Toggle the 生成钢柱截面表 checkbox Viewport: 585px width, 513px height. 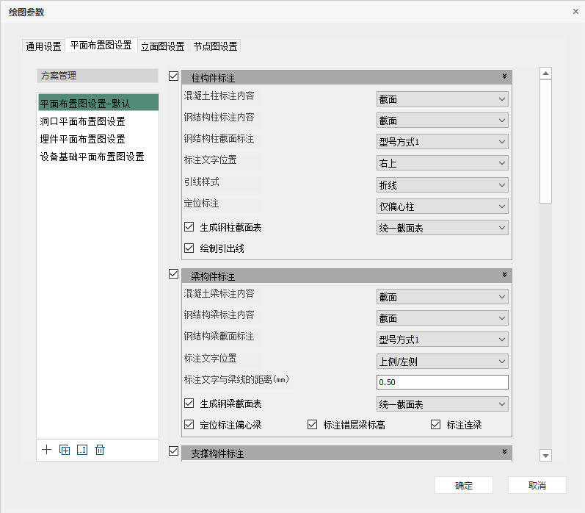[x=189, y=228]
